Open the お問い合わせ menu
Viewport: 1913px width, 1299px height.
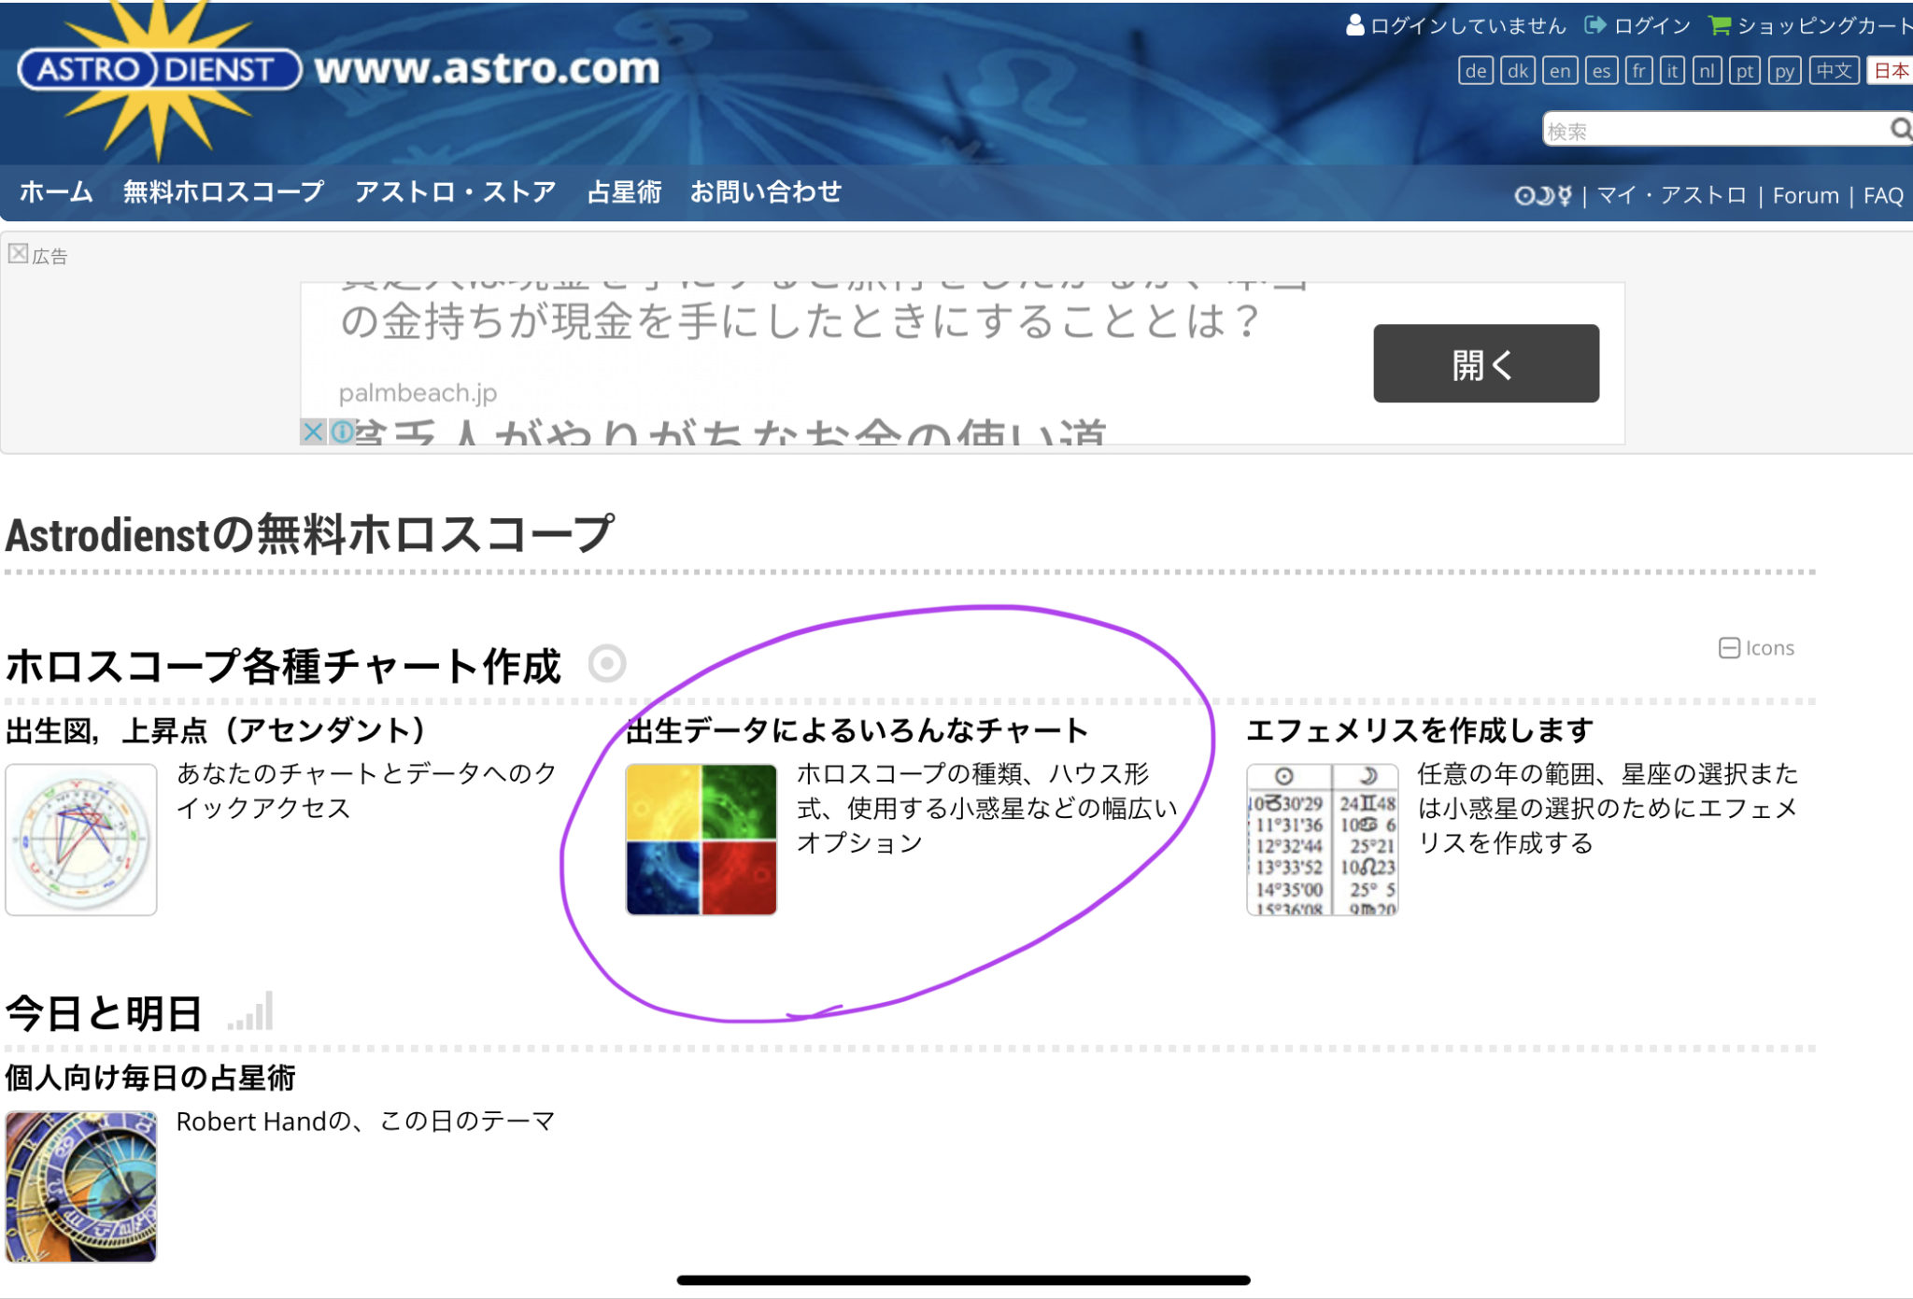[766, 191]
